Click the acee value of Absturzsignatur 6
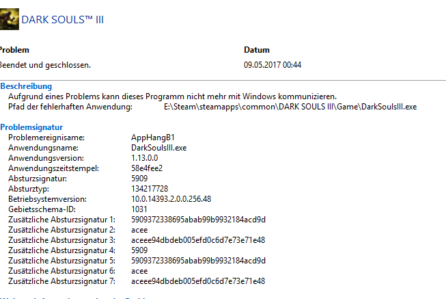 click(x=139, y=272)
